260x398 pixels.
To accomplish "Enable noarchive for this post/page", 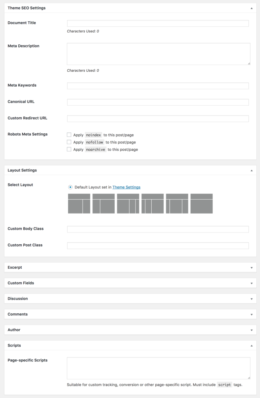I will pyautogui.click(x=69, y=149).
